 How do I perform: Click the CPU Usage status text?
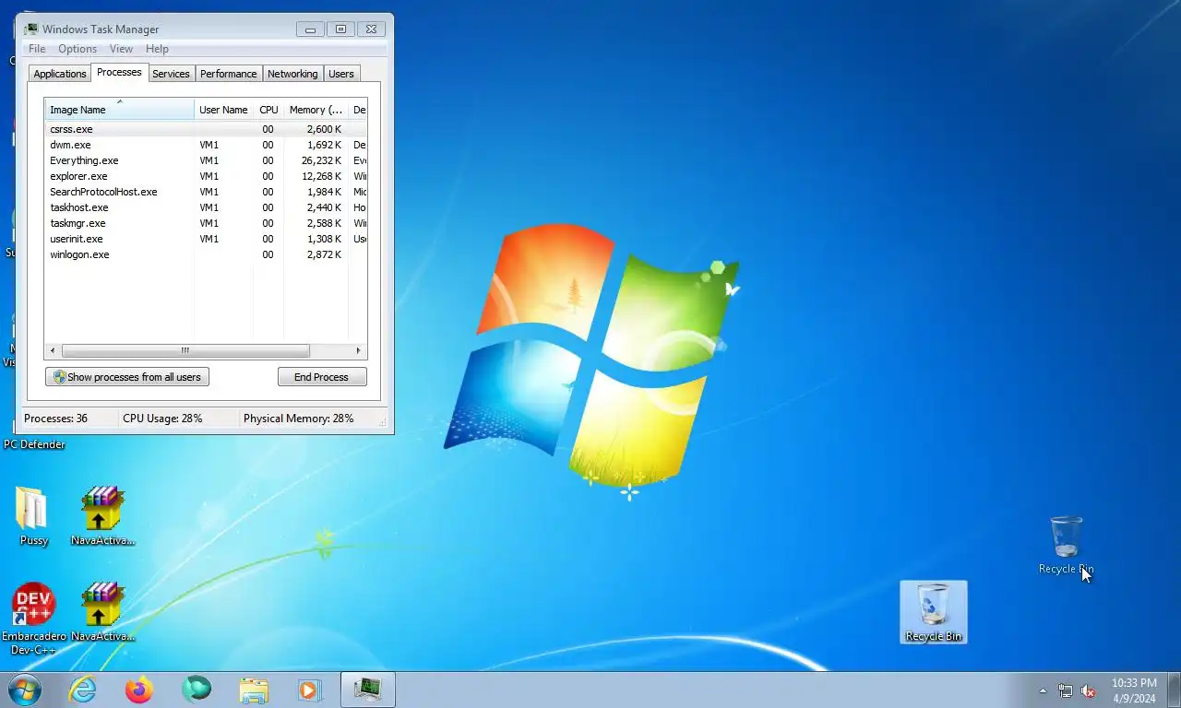point(162,419)
